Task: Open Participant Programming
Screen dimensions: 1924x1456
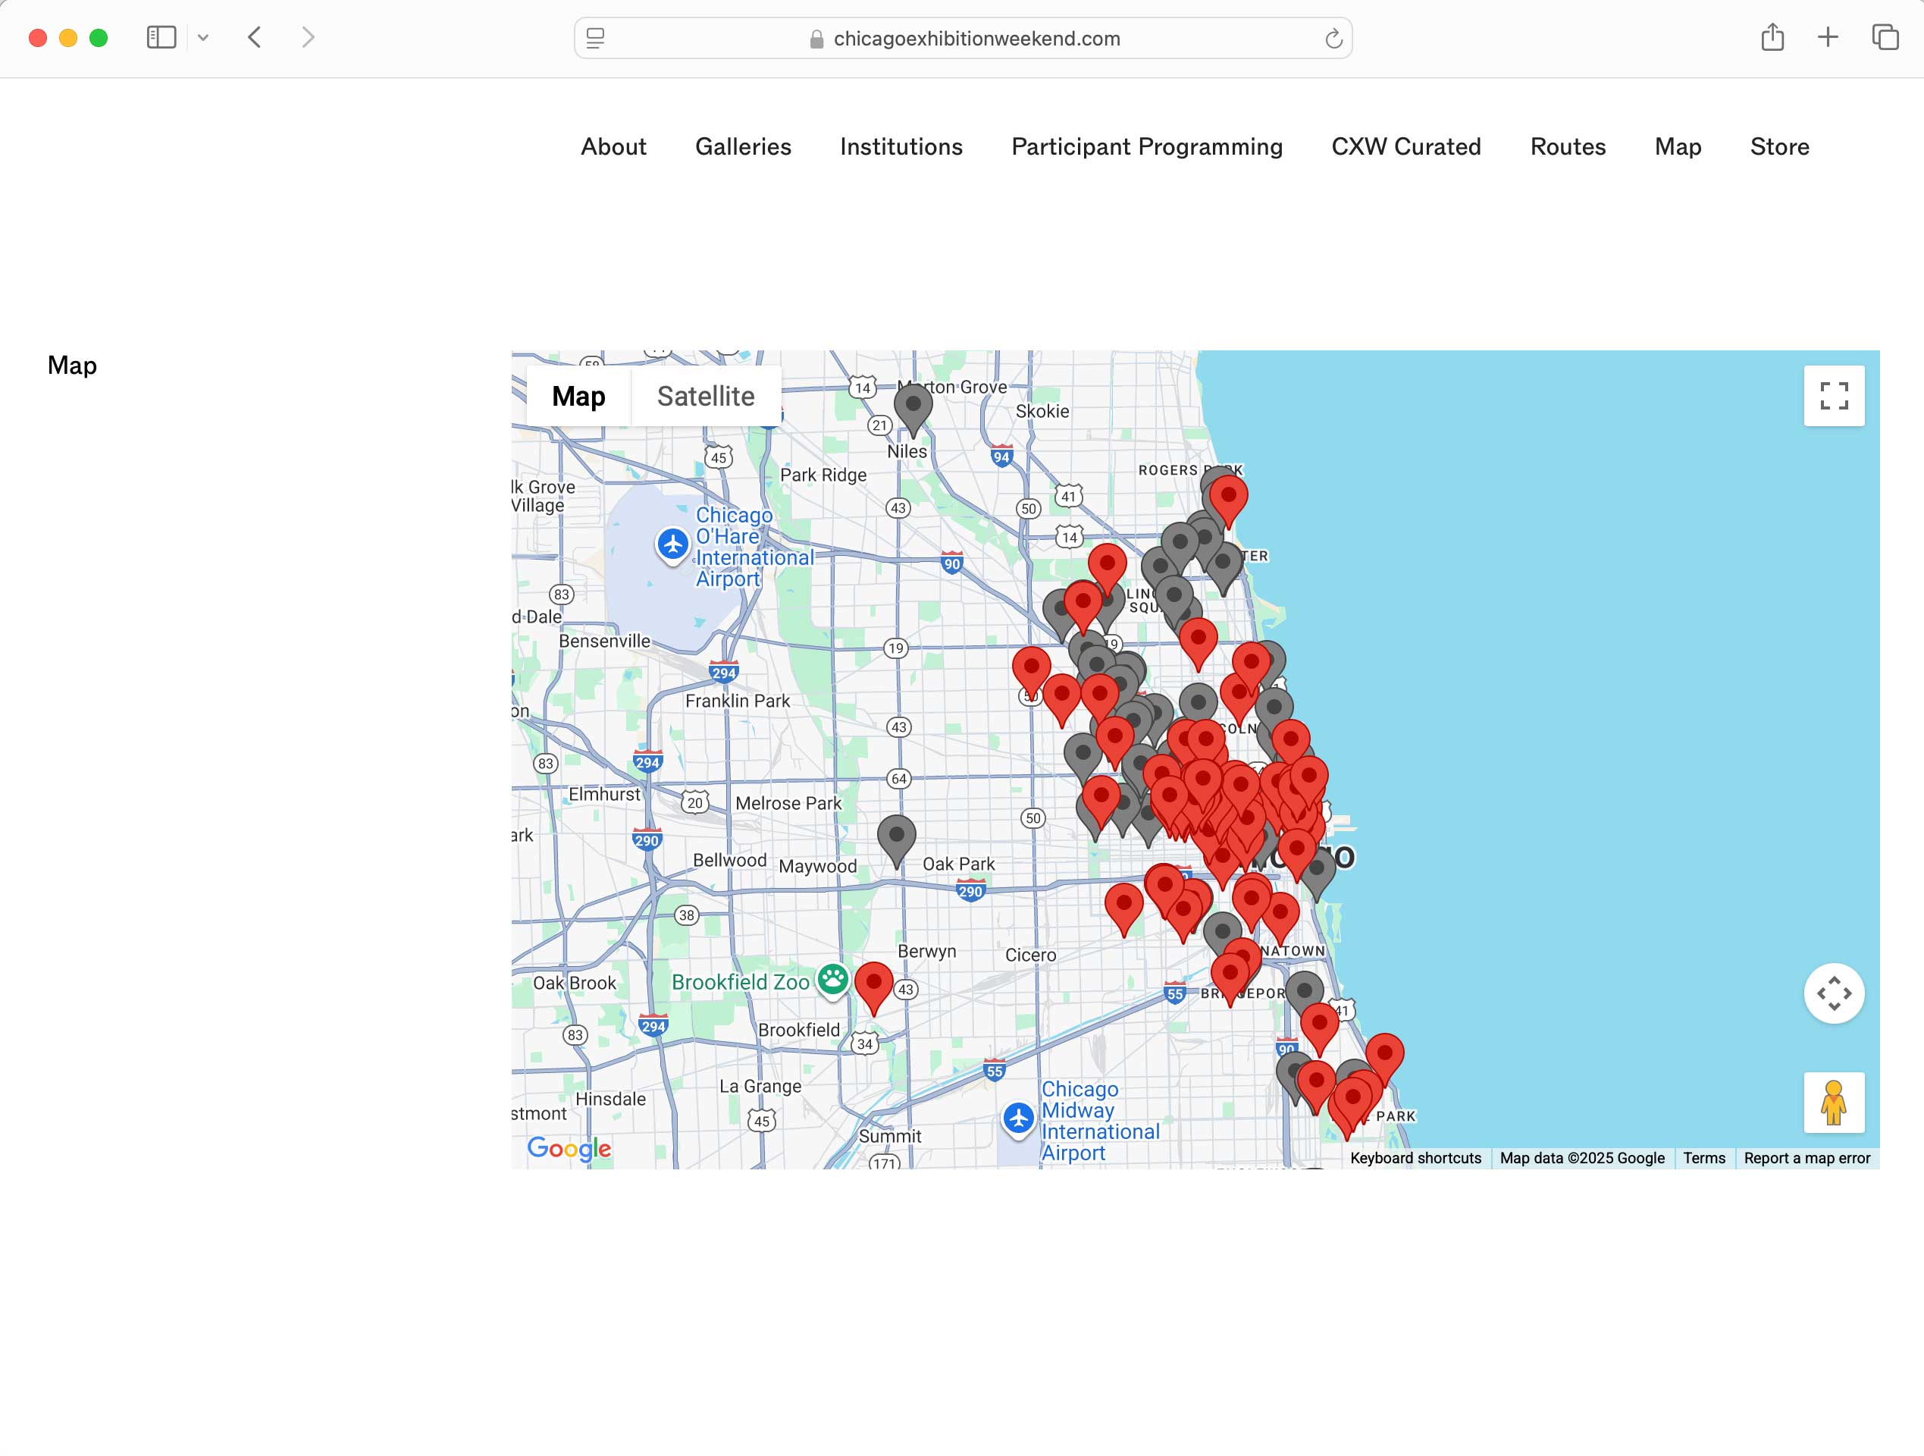Action: pos(1146,146)
